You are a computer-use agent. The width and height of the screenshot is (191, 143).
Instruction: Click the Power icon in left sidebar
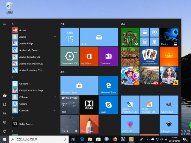[x=5, y=131]
